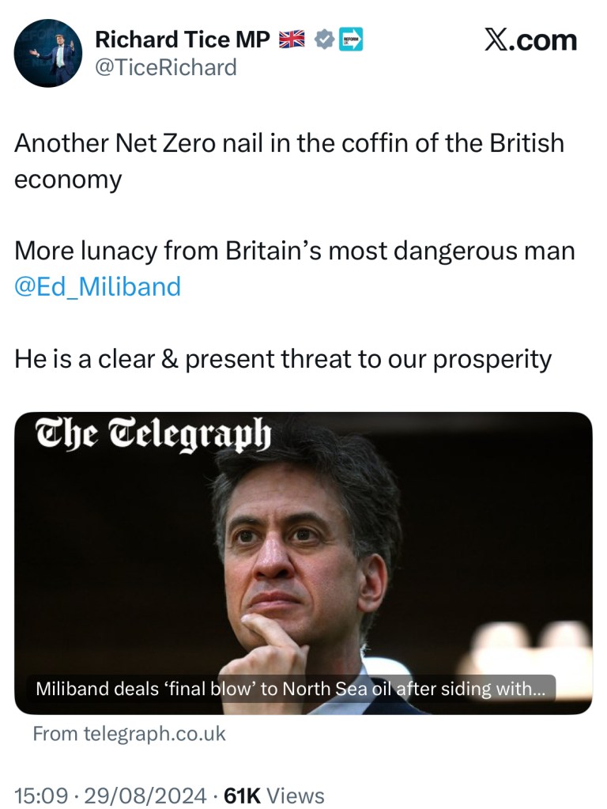The image size is (607, 809).
Task: Follow the 'From telegraph.co.uk' source link
Action: pyautogui.click(x=129, y=734)
